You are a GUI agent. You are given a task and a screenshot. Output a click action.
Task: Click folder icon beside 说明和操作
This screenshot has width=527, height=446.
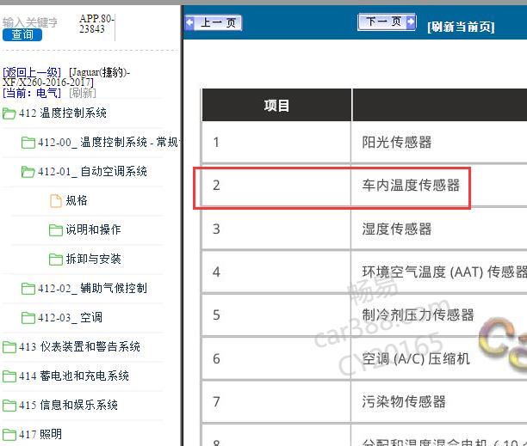[56, 230]
